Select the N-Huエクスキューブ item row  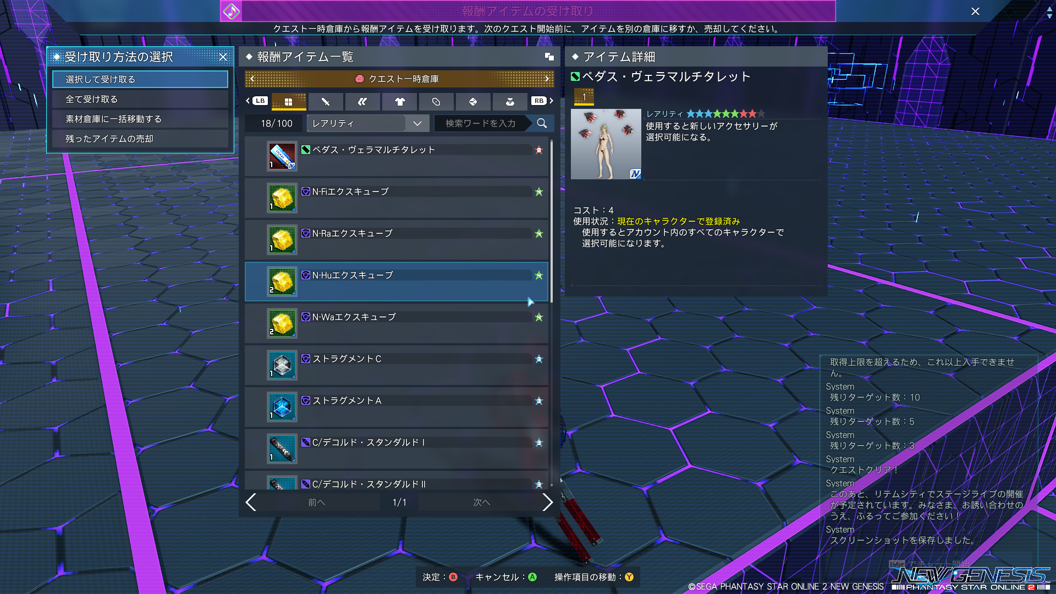(397, 282)
